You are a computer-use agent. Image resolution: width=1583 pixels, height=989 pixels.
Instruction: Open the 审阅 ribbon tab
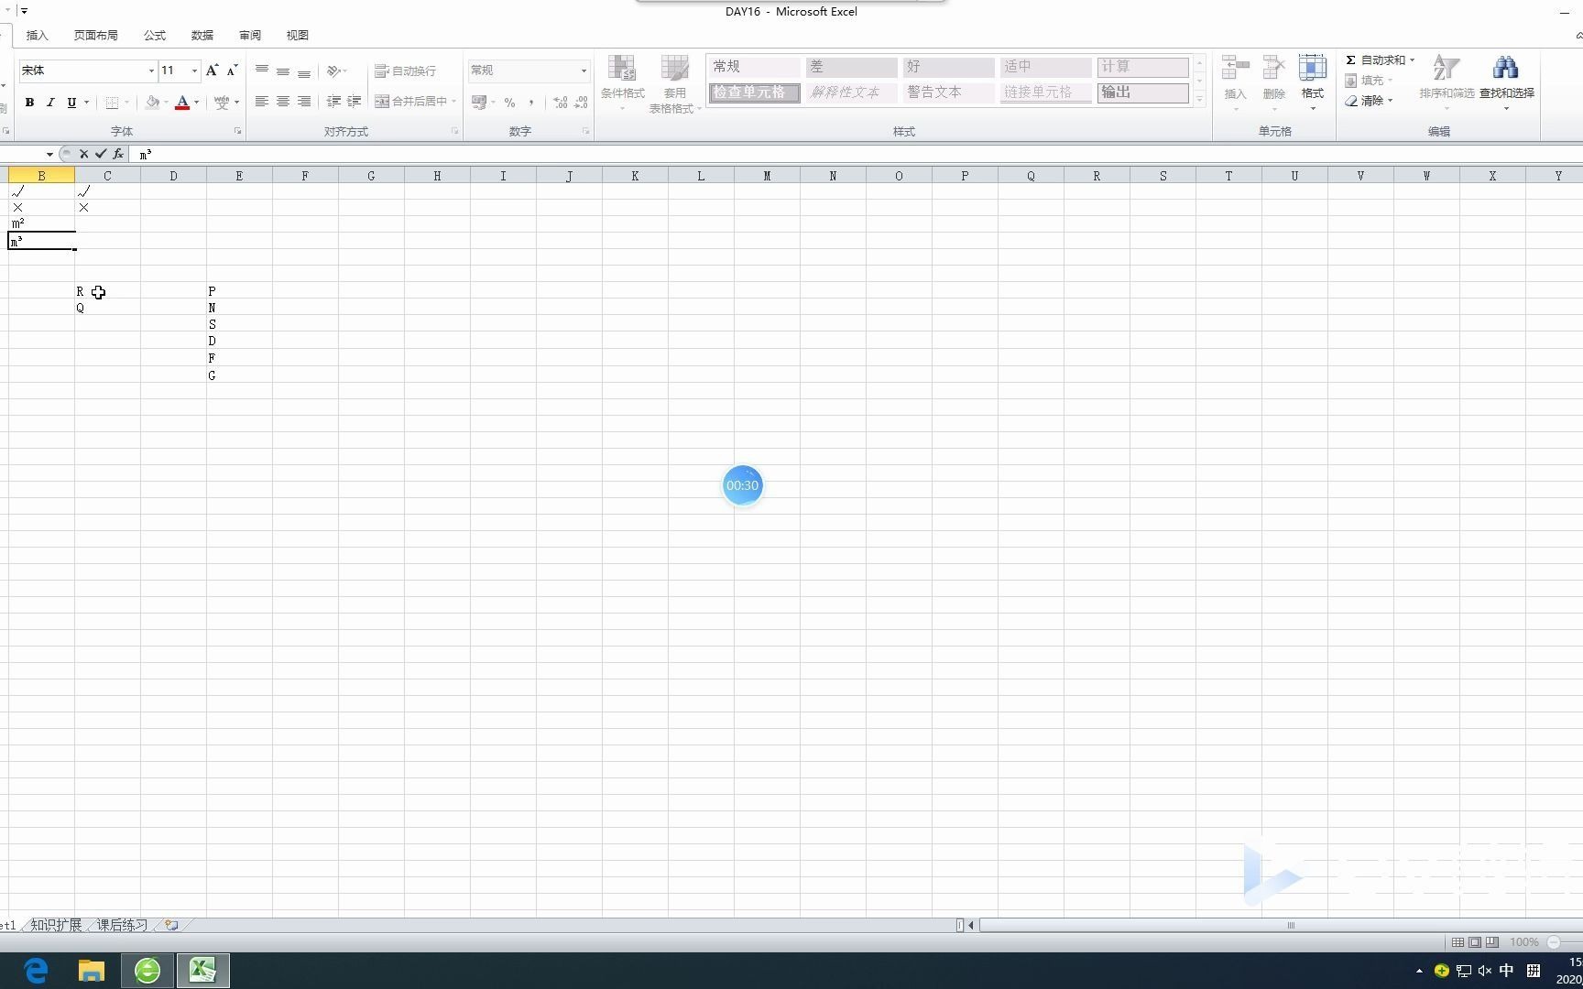250,36
